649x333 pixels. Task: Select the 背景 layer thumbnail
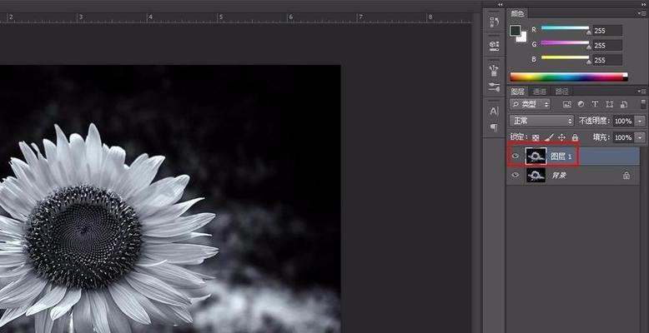(x=536, y=175)
